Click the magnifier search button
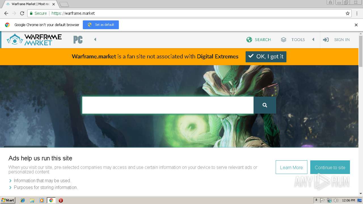 click(265, 105)
